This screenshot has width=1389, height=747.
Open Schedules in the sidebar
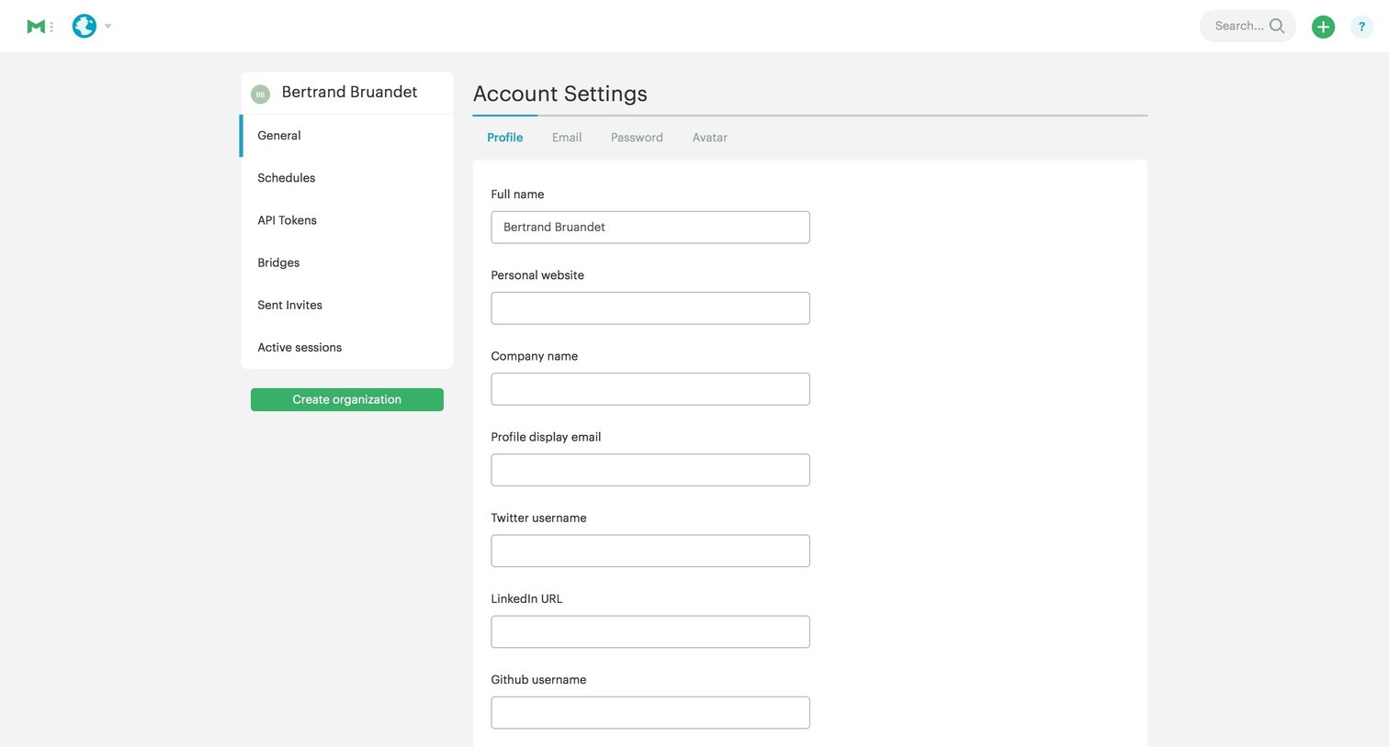click(x=347, y=178)
